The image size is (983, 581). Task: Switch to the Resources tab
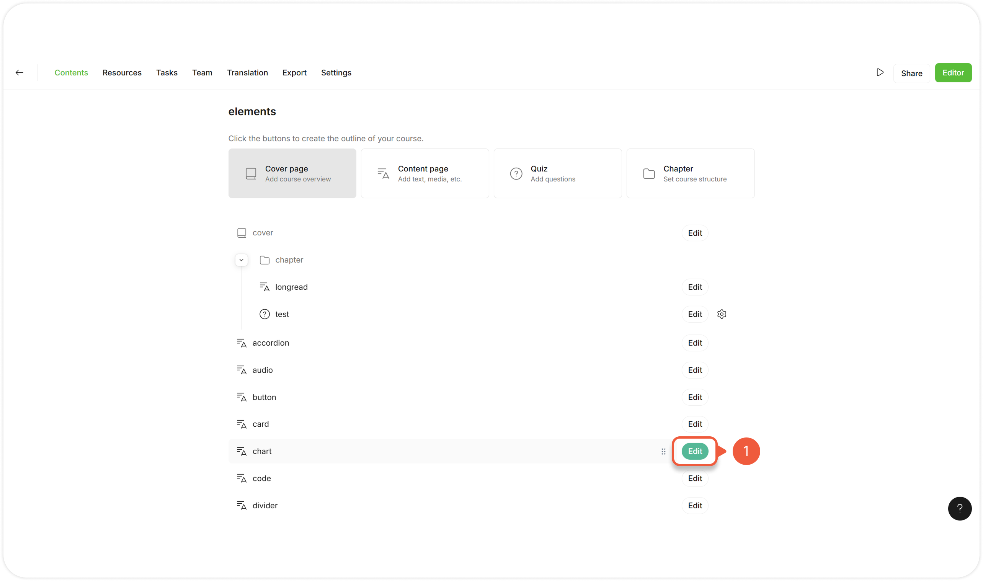(x=122, y=73)
